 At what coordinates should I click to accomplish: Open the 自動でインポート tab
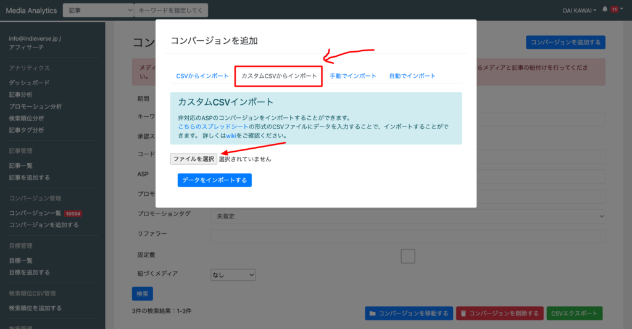[412, 76]
